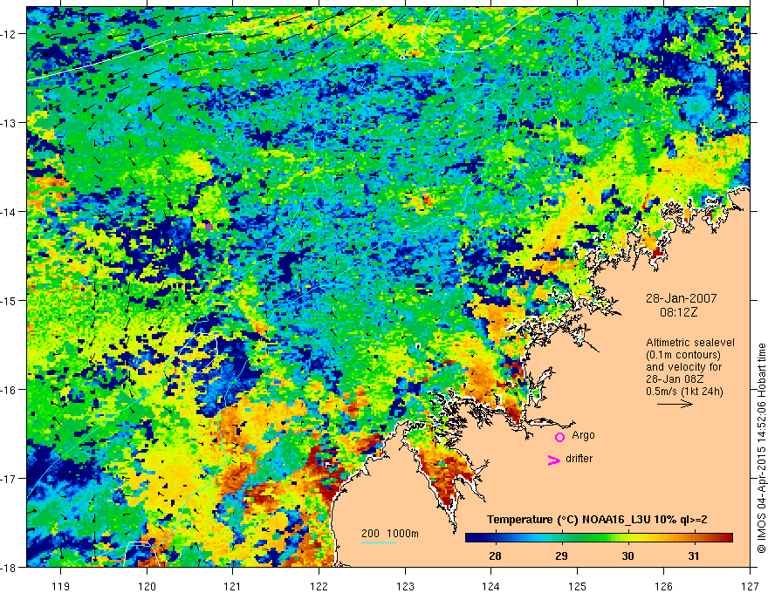Image resolution: width=768 pixels, height=593 pixels.
Task: Click longitude axis label '122'
Action: pyautogui.click(x=319, y=586)
